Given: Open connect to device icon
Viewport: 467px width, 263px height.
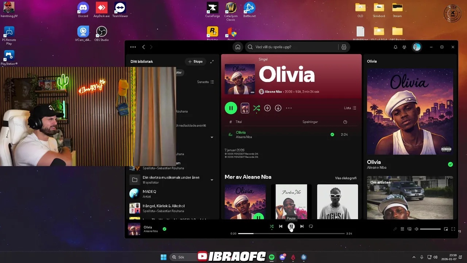Looking at the screenshot, I should [x=409, y=229].
